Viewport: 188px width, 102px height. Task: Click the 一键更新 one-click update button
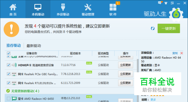tap(169, 28)
